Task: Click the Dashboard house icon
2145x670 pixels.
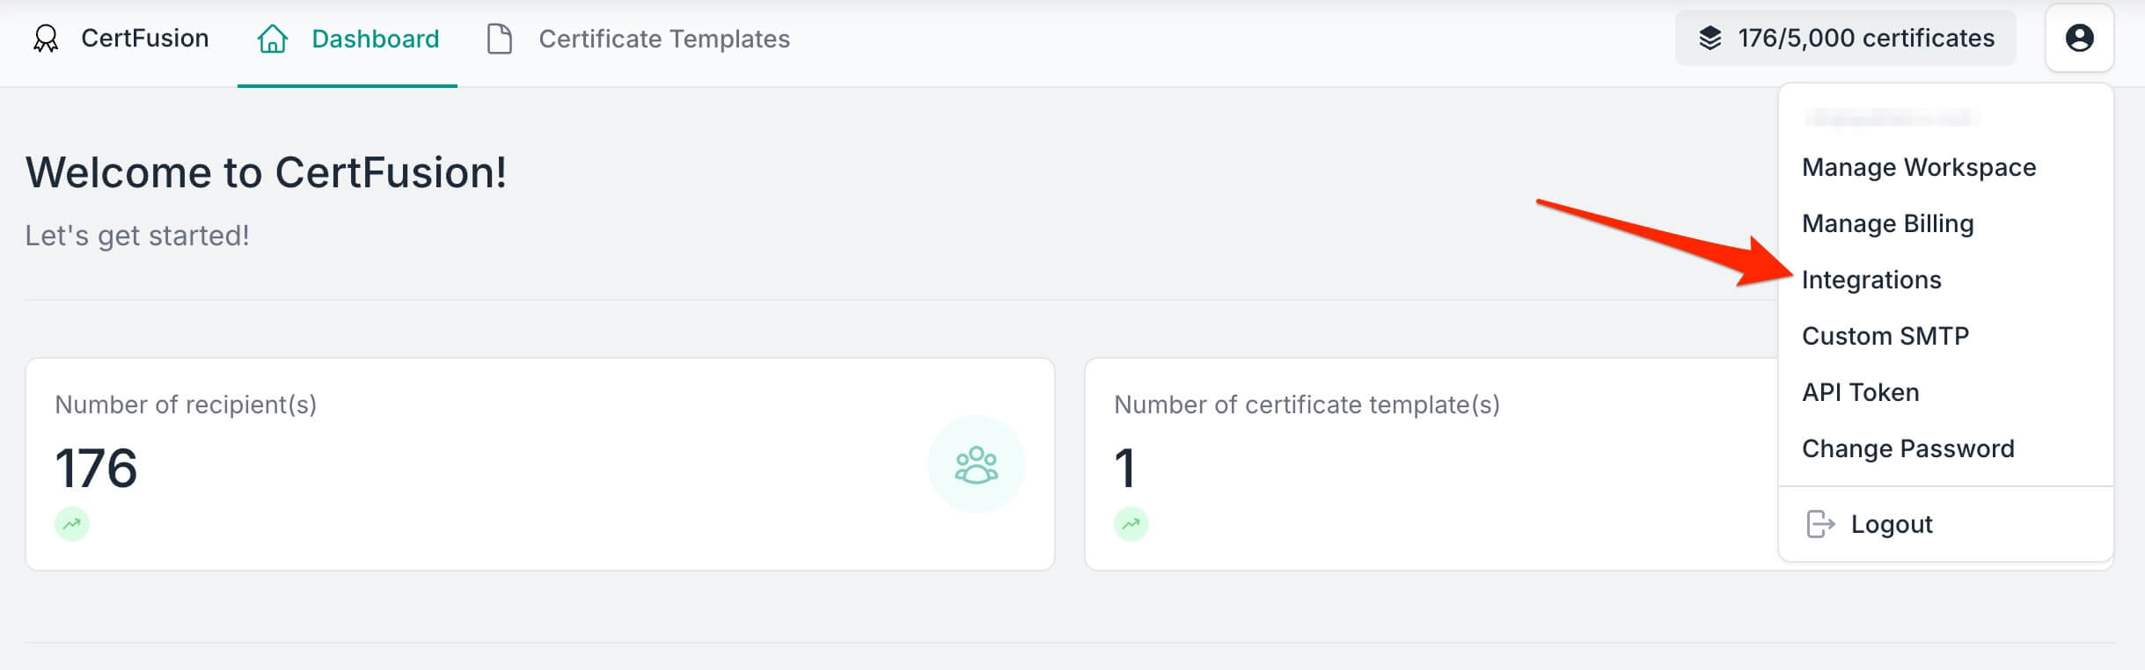Action: (x=273, y=39)
